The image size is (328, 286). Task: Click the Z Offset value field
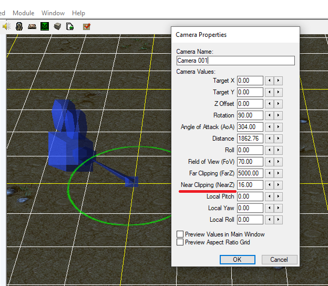click(250, 104)
